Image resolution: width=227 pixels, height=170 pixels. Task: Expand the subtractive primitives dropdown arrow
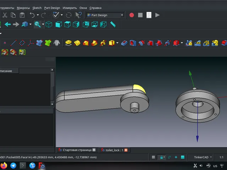pyautogui.click(x=182, y=43)
